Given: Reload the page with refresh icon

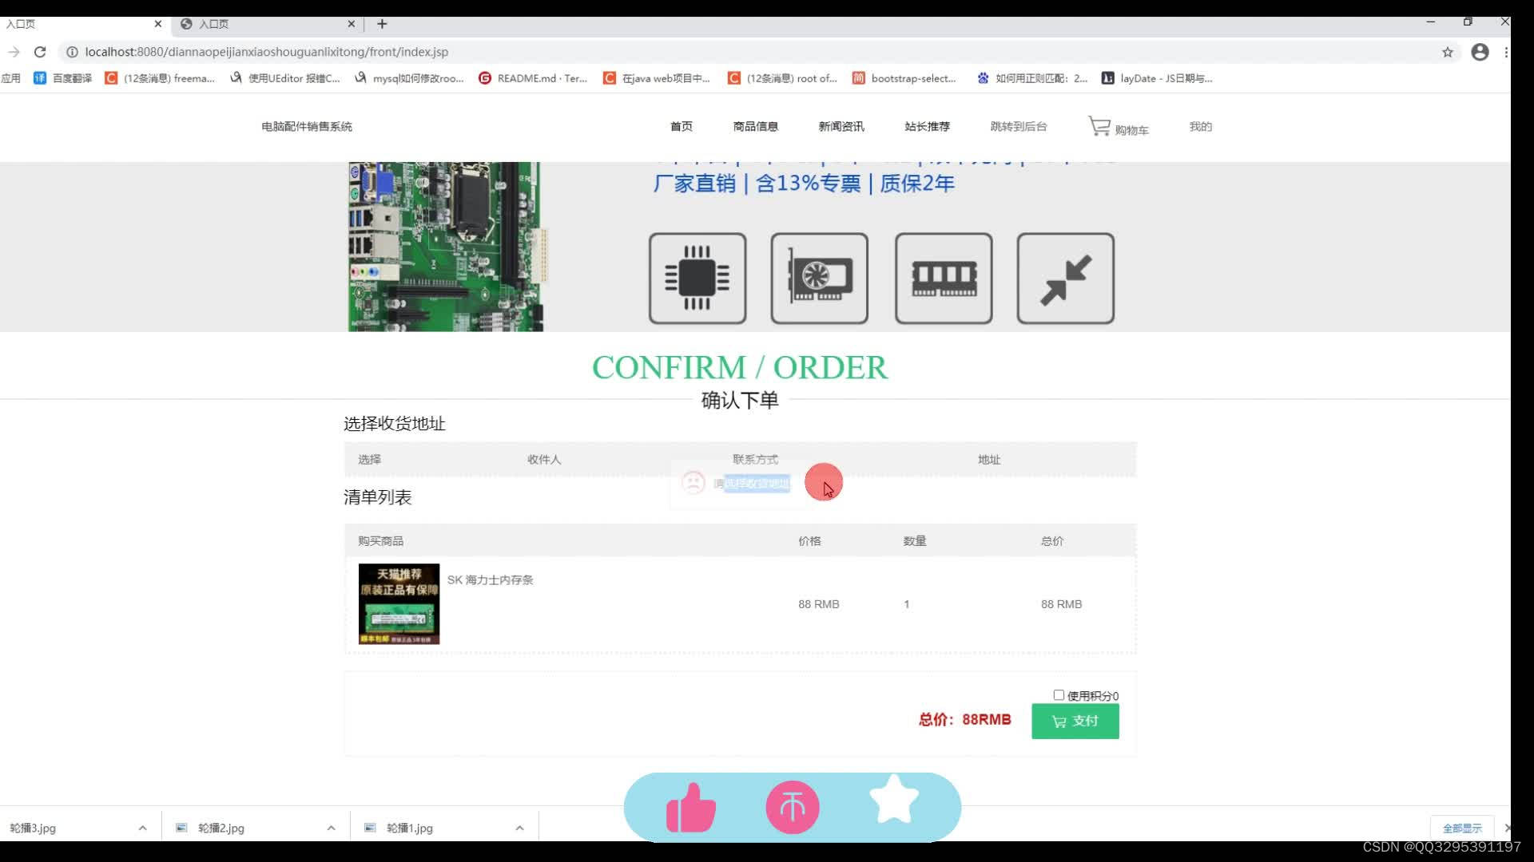Looking at the screenshot, I should [x=40, y=52].
